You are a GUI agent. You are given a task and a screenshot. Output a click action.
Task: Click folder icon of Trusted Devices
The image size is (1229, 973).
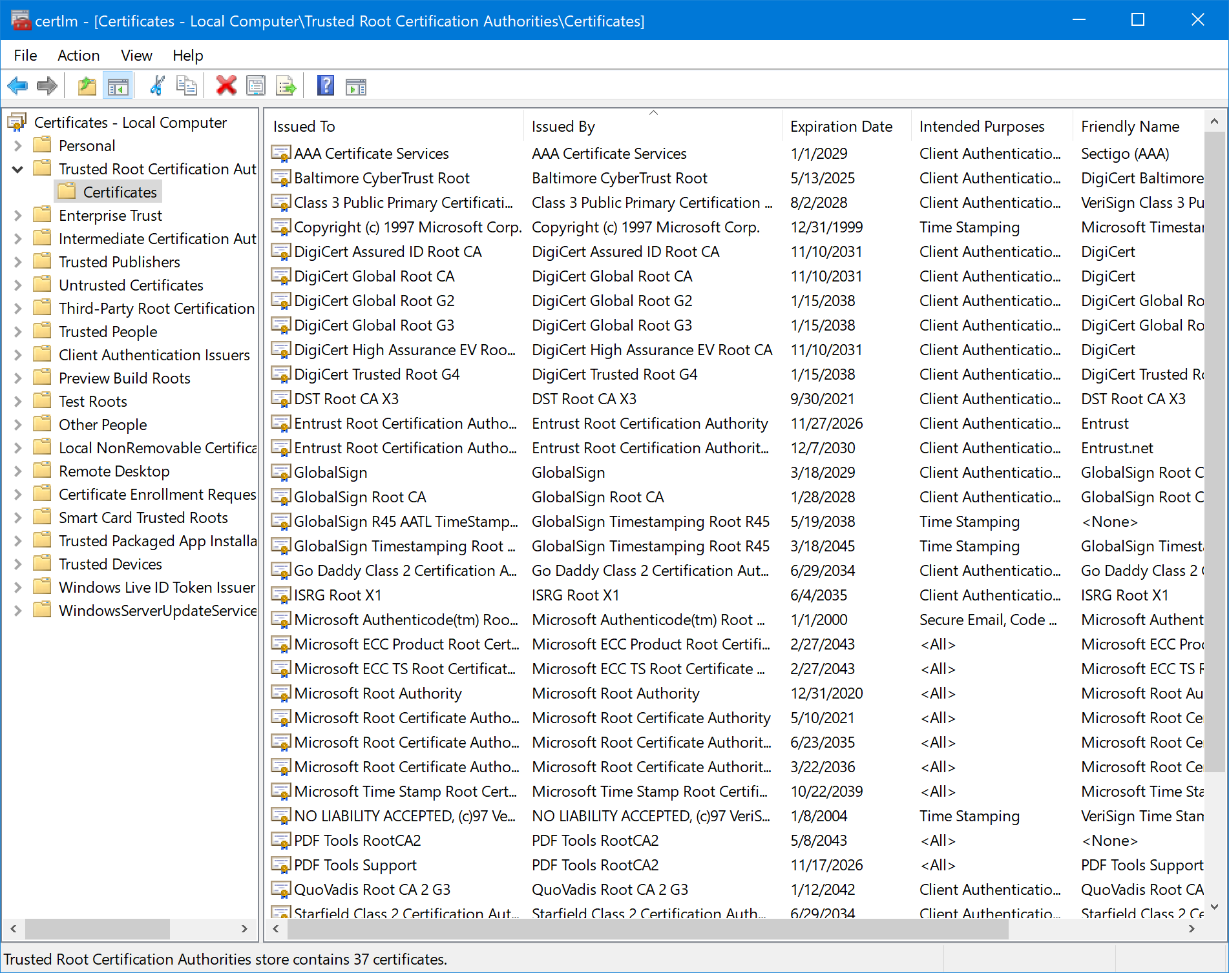[43, 564]
